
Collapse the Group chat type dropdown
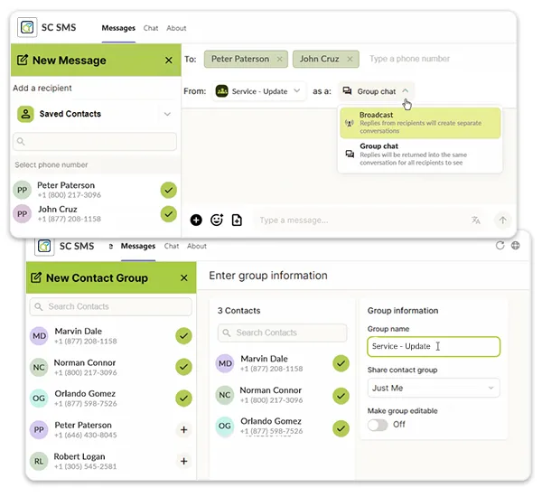coord(376,91)
